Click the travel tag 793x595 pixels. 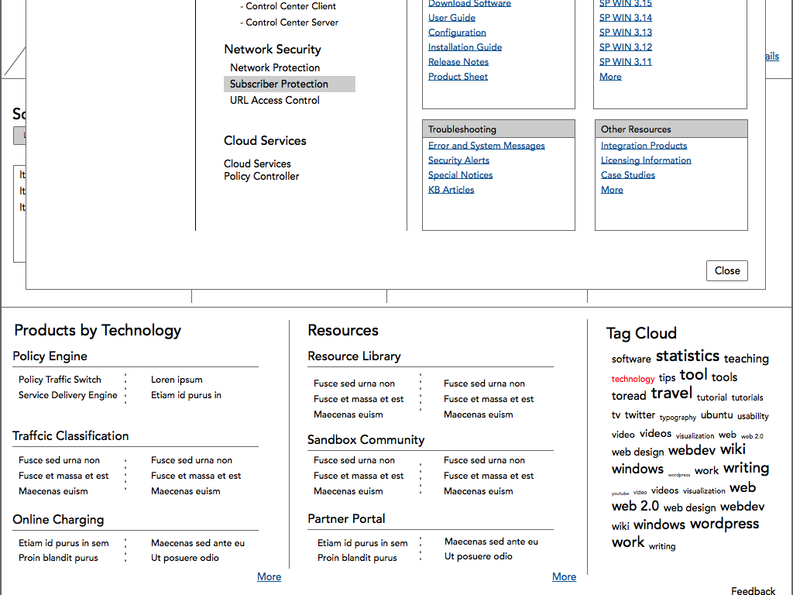[671, 393]
